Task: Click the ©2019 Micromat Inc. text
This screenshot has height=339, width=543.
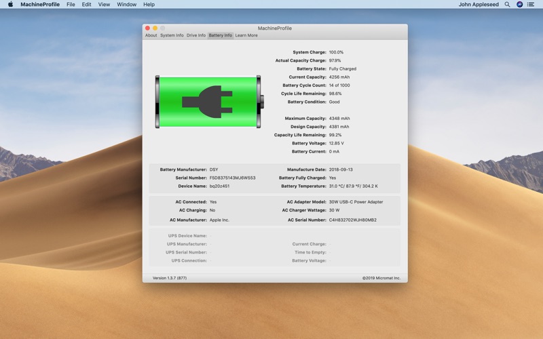Action: (381, 278)
